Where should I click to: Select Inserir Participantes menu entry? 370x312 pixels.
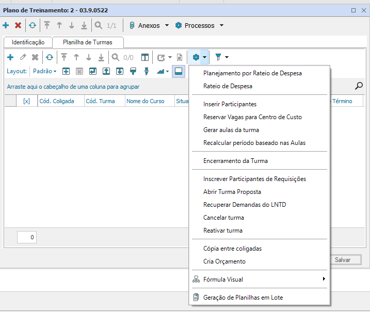click(x=230, y=104)
